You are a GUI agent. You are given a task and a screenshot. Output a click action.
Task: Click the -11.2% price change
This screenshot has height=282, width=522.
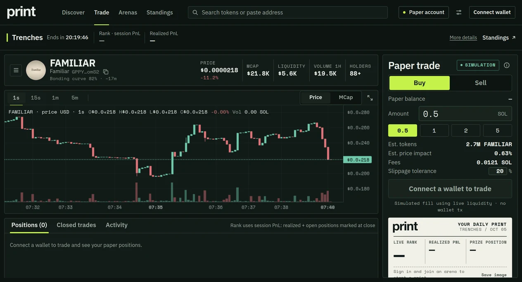click(x=209, y=78)
